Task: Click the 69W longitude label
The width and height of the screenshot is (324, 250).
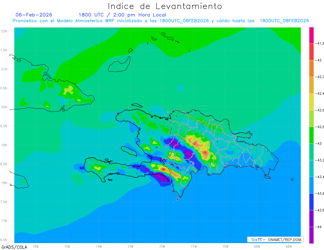Action: click(257, 246)
